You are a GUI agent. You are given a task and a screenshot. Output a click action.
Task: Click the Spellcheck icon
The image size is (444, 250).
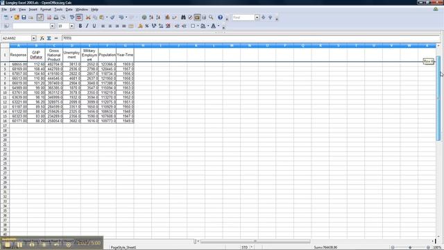(x=72, y=17)
